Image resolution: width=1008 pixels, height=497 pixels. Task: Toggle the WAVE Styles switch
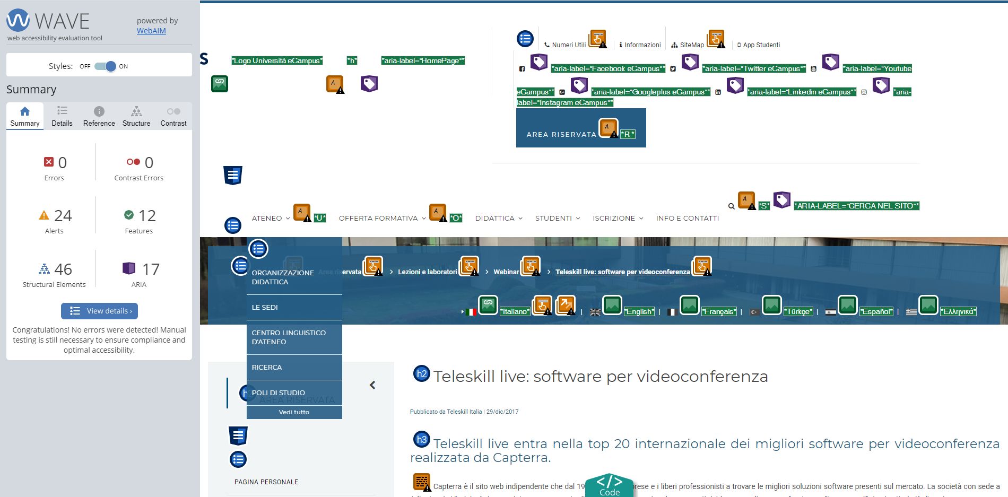[x=105, y=66]
